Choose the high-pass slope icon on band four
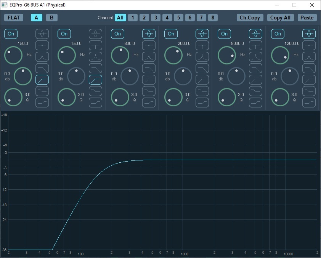Screen dimensions: 321x258 [202, 79]
